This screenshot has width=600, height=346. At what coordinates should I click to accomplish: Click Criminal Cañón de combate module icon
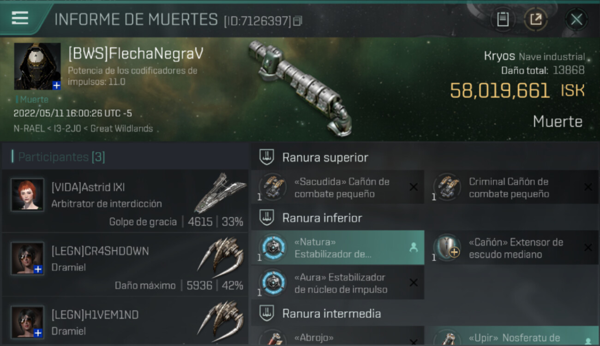447,187
